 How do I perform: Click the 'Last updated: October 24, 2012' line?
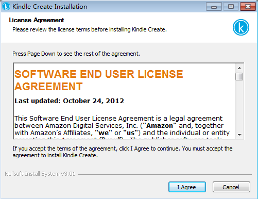[69, 101]
